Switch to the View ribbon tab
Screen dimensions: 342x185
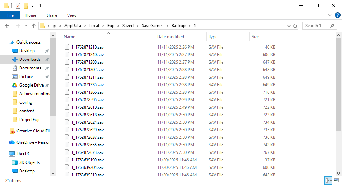(x=72, y=15)
